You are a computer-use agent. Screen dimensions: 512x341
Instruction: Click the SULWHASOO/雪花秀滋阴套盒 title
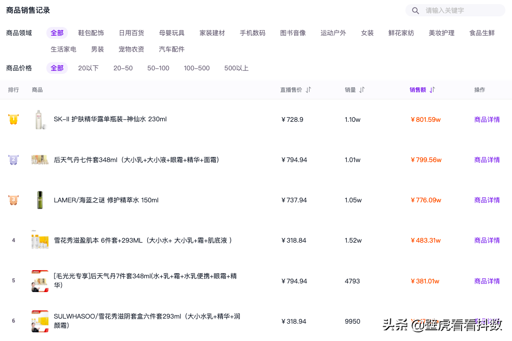(x=147, y=321)
